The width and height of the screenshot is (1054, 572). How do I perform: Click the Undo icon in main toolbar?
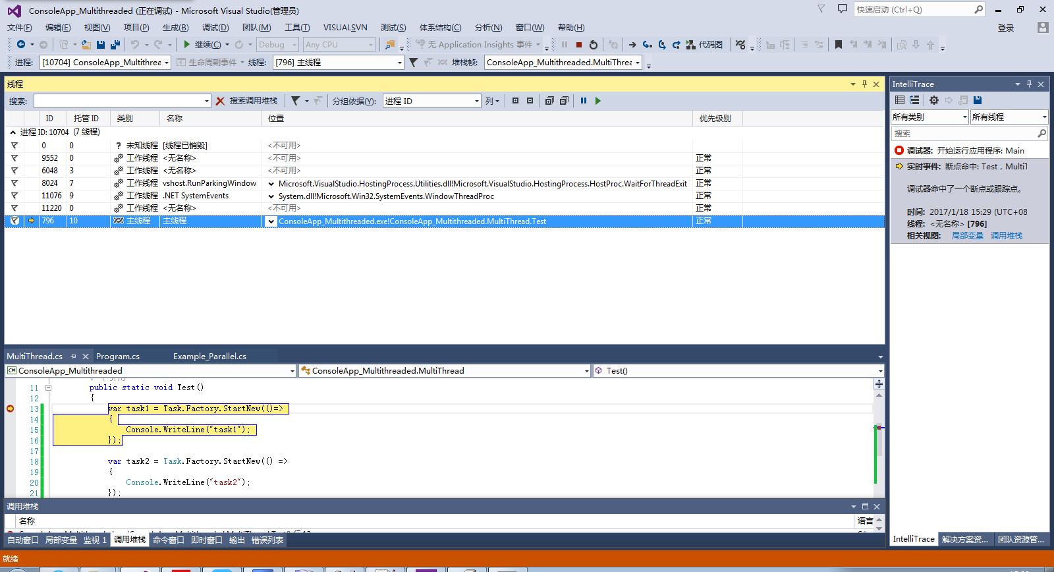[x=135, y=45]
